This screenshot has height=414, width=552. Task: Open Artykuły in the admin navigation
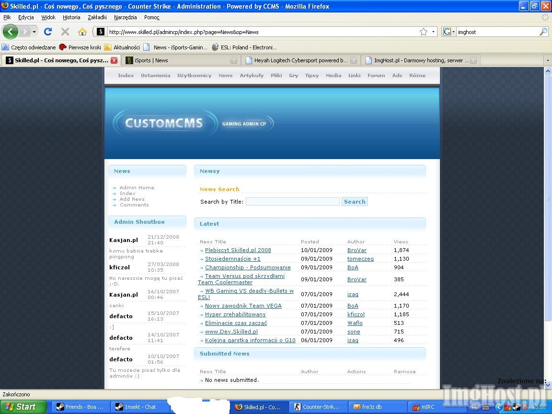tap(252, 75)
